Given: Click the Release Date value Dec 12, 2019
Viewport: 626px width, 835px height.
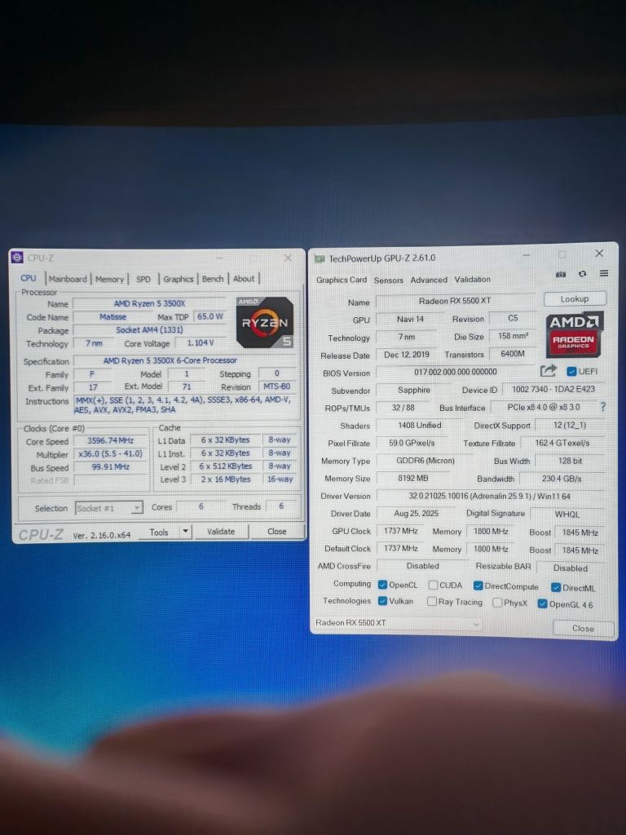Looking at the screenshot, I should [x=407, y=354].
